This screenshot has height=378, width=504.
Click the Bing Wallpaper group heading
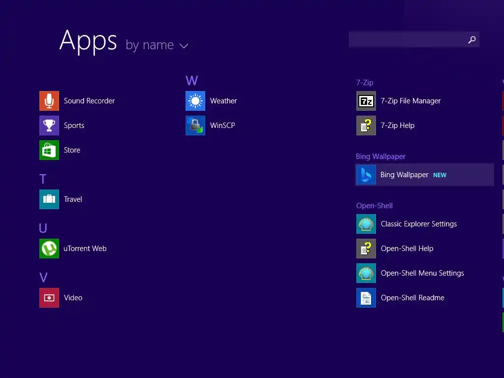pyautogui.click(x=380, y=157)
